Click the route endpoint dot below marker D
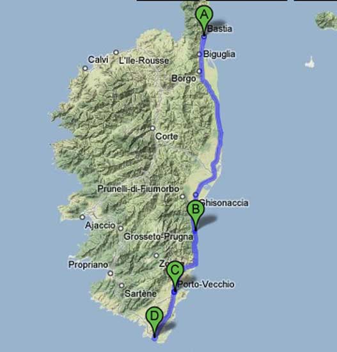Viewport: 337px width, 352px height. click(x=154, y=338)
